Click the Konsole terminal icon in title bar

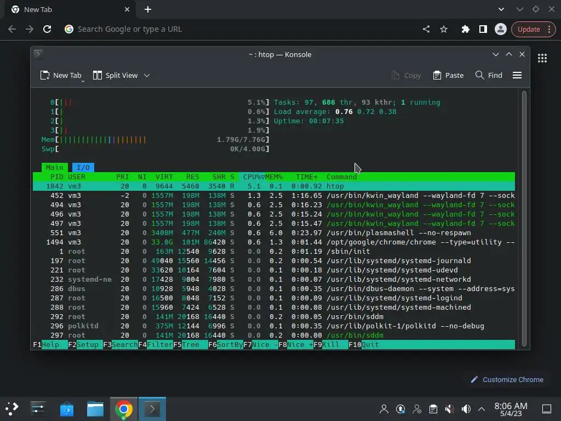(38, 54)
